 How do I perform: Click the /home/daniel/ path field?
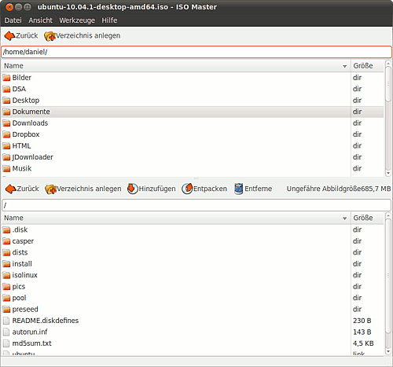point(196,52)
